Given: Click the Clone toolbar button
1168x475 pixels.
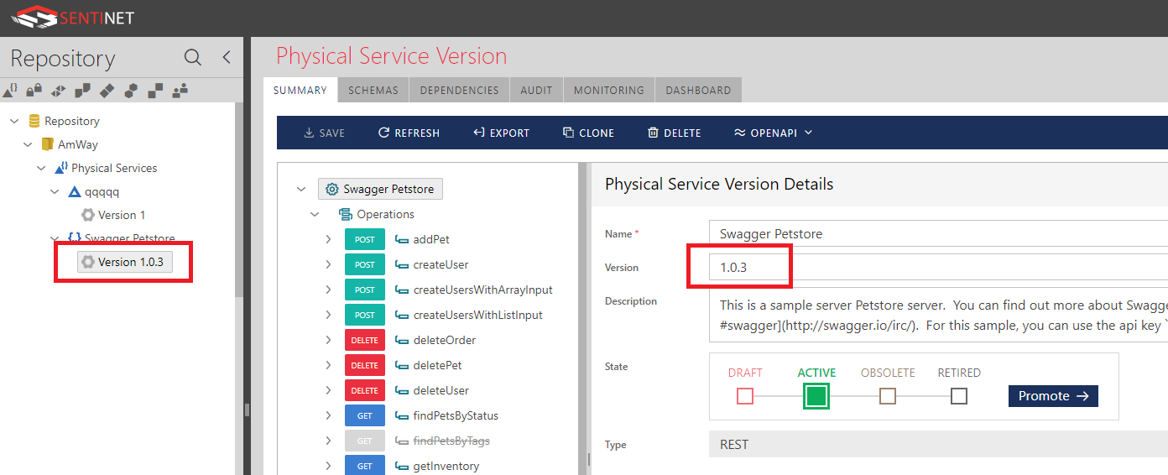Looking at the screenshot, I should 588,133.
